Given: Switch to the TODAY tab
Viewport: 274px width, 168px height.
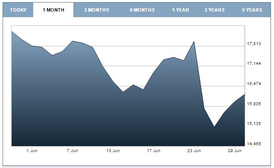Looking at the screenshot, I should (x=18, y=10).
